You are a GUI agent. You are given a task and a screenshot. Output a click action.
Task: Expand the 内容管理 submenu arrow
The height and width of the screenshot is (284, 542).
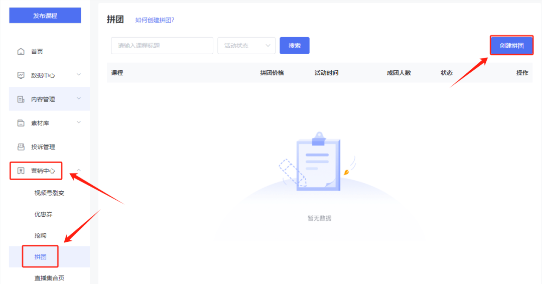[79, 99]
